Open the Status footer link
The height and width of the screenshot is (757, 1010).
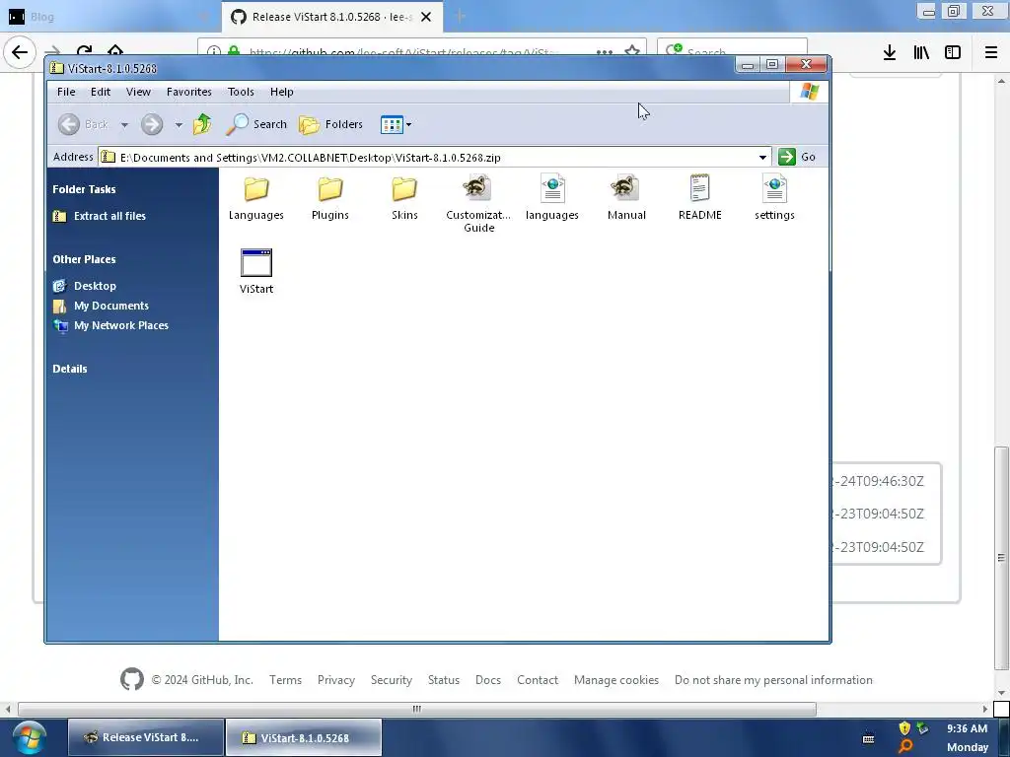click(x=443, y=680)
